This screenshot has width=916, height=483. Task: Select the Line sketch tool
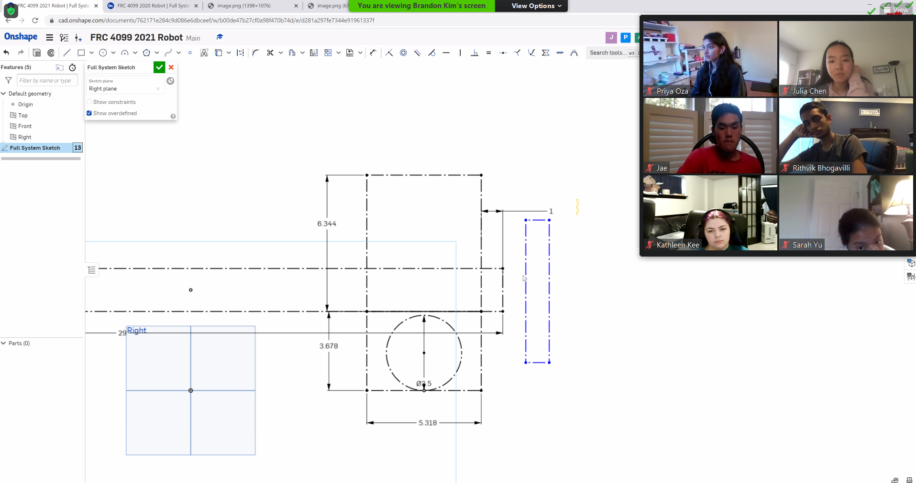[x=67, y=53]
